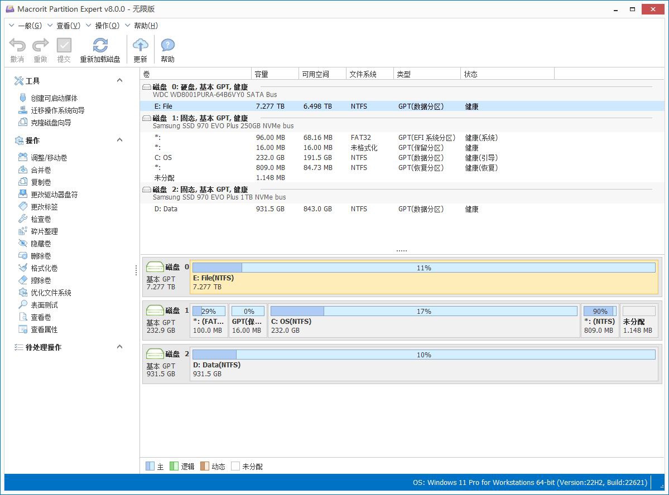Select 复制卷 operation icon
This screenshot has width=669, height=495.
coord(23,182)
